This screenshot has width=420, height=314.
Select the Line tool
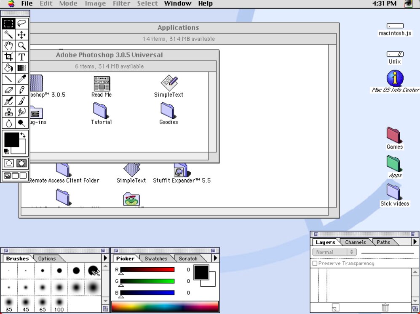(8, 79)
